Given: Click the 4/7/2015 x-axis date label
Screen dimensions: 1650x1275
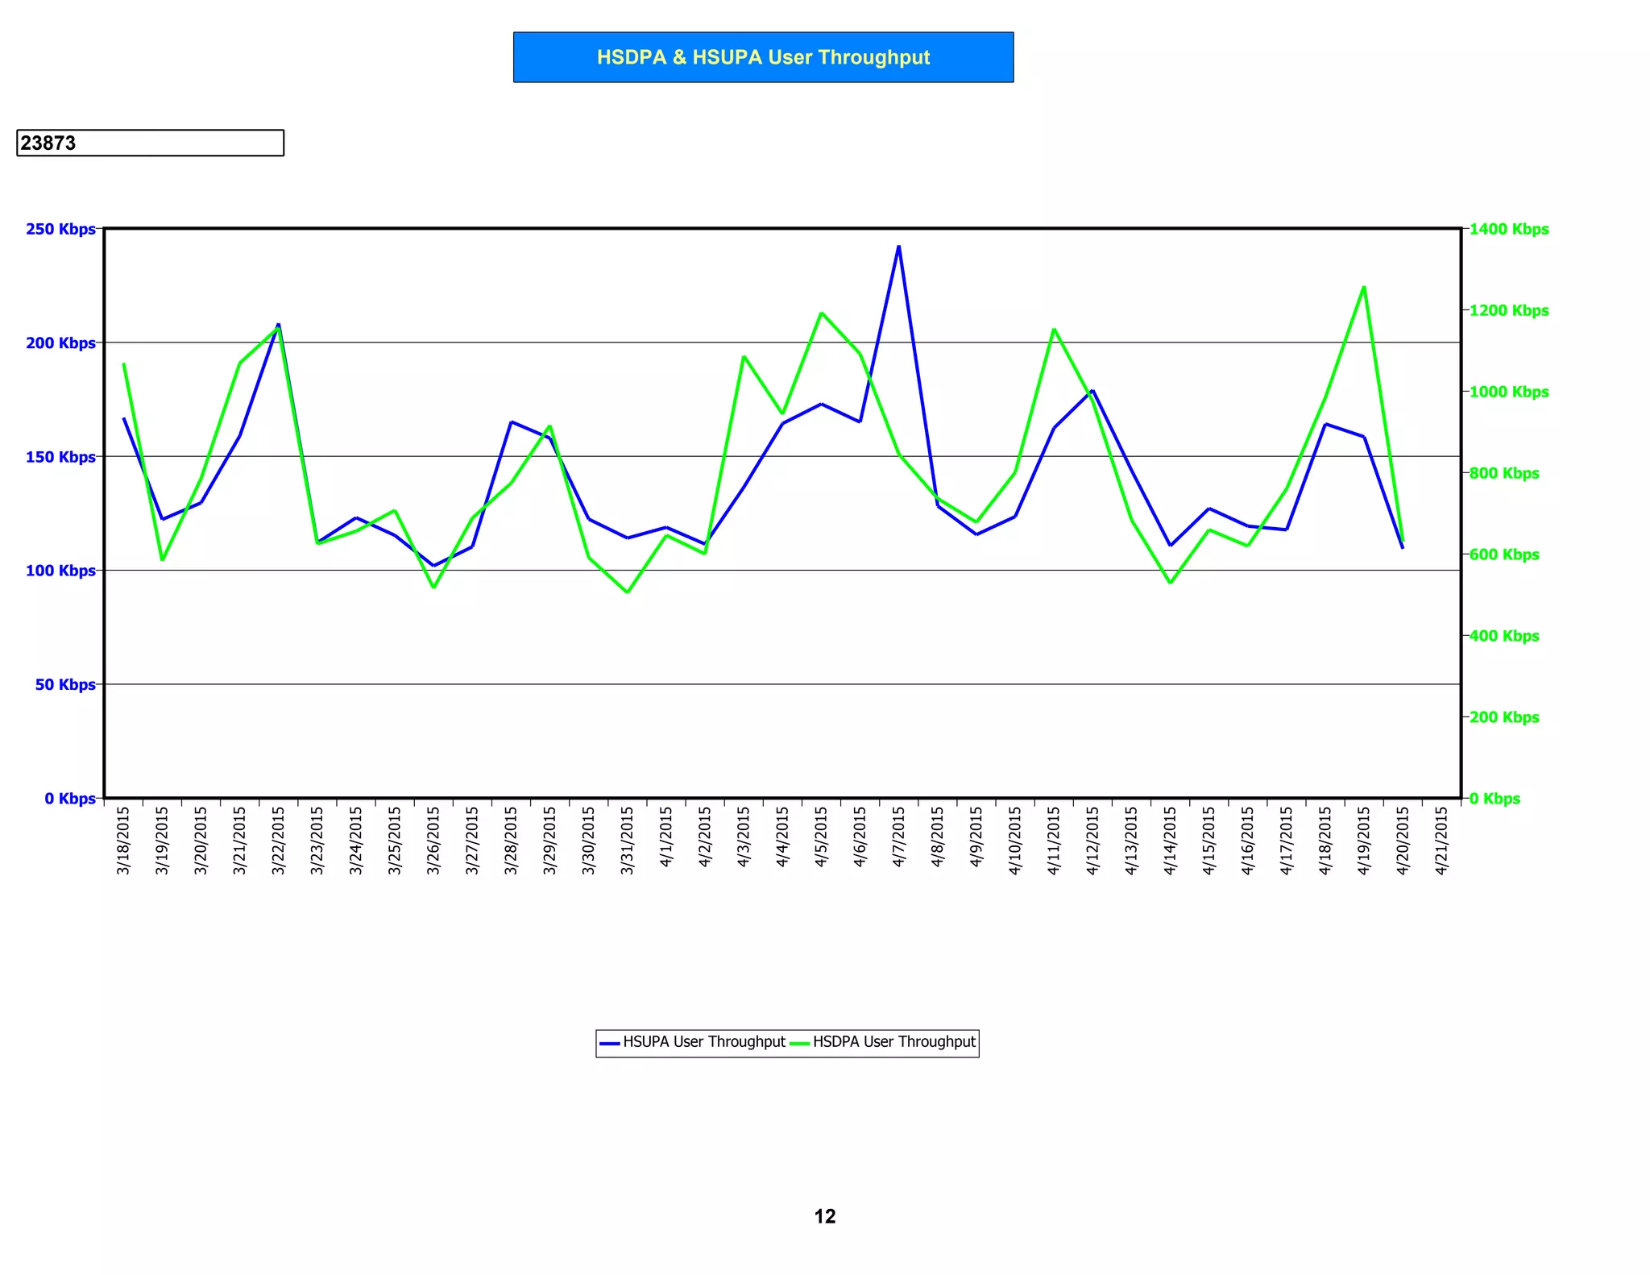Looking at the screenshot, I should [x=899, y=837].
